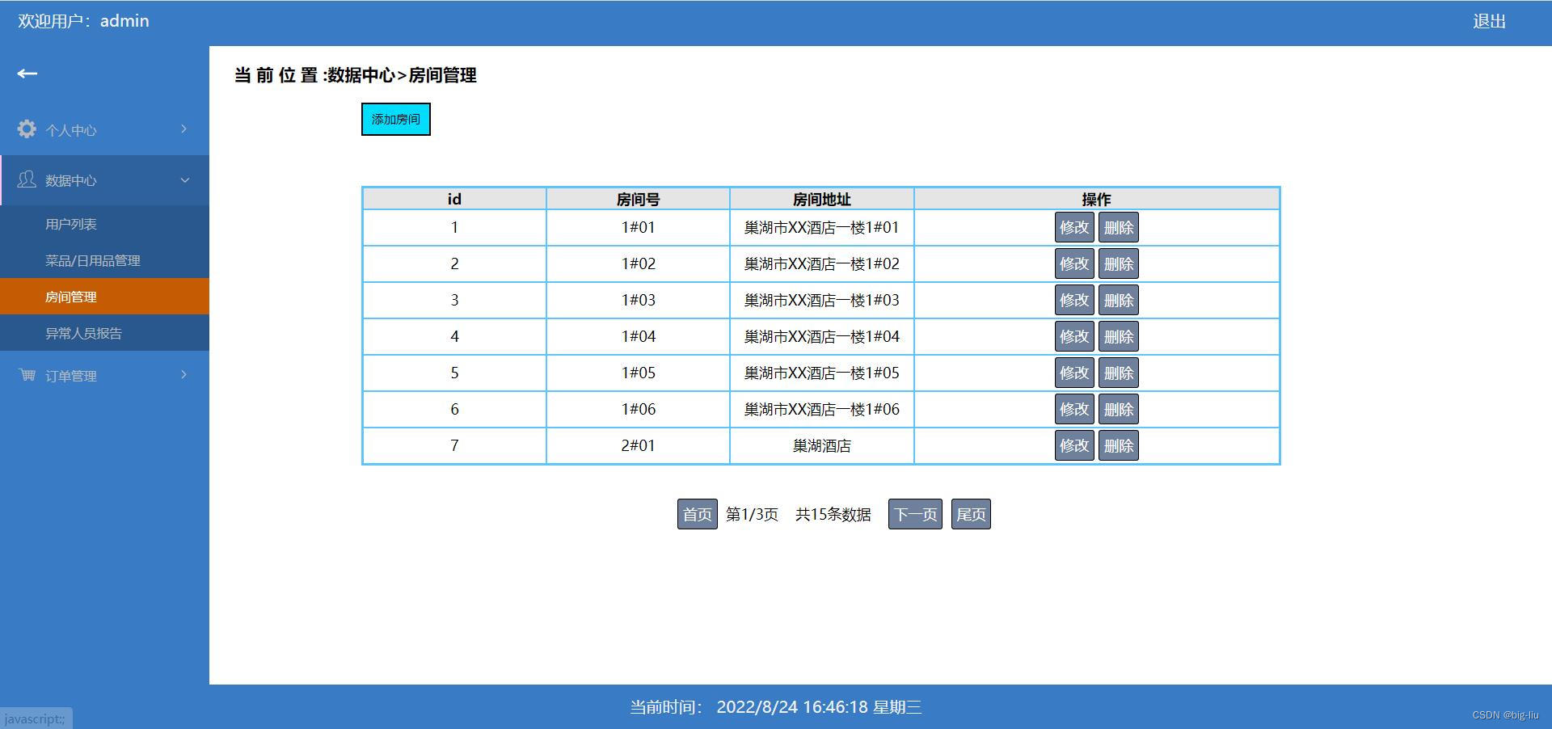1552x729 pixels.
Task: Click the gear icon beside 个人中心
Action: [27, 129]
